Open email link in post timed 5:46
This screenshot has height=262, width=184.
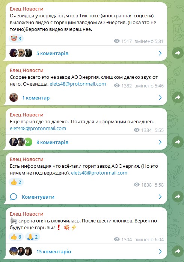(78, 84)
